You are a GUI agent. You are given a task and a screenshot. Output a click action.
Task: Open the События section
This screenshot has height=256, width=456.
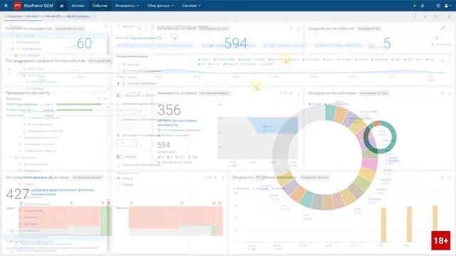click(100, 6)
